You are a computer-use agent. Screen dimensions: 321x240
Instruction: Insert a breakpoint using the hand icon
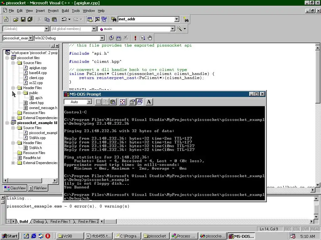tap(150, 38)
